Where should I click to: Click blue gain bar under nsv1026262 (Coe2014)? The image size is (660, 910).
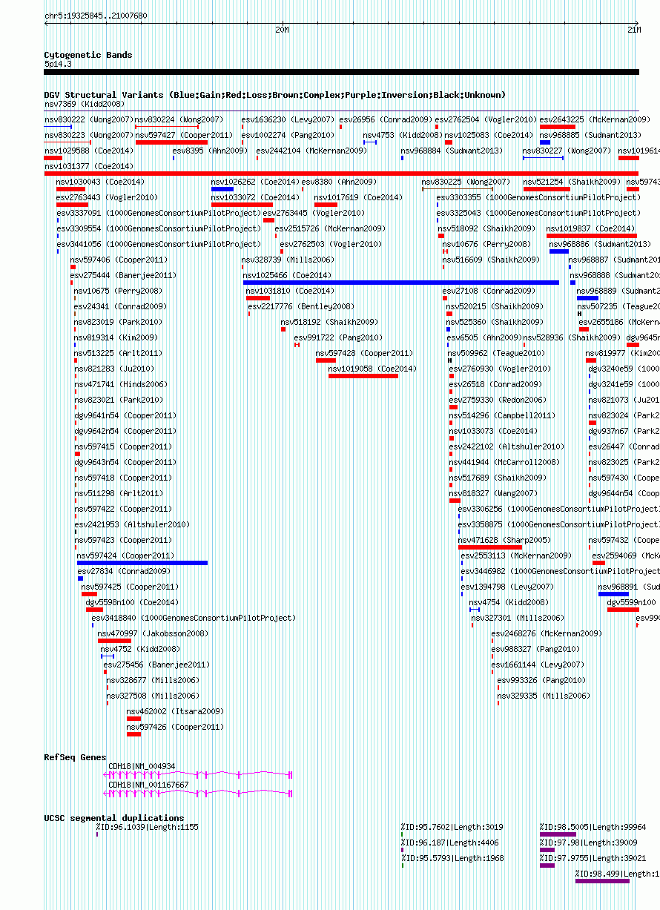click(x=222, y=189)
